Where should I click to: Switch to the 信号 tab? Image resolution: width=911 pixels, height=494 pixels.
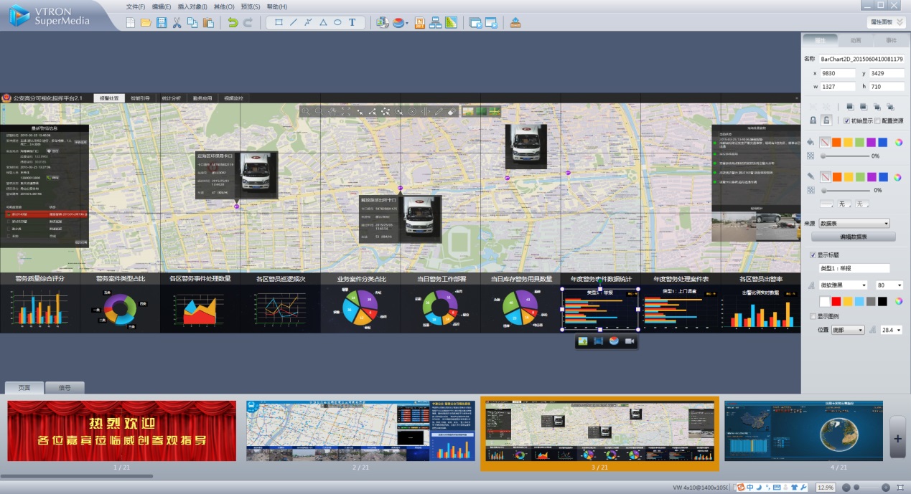(x=65, y=388)
